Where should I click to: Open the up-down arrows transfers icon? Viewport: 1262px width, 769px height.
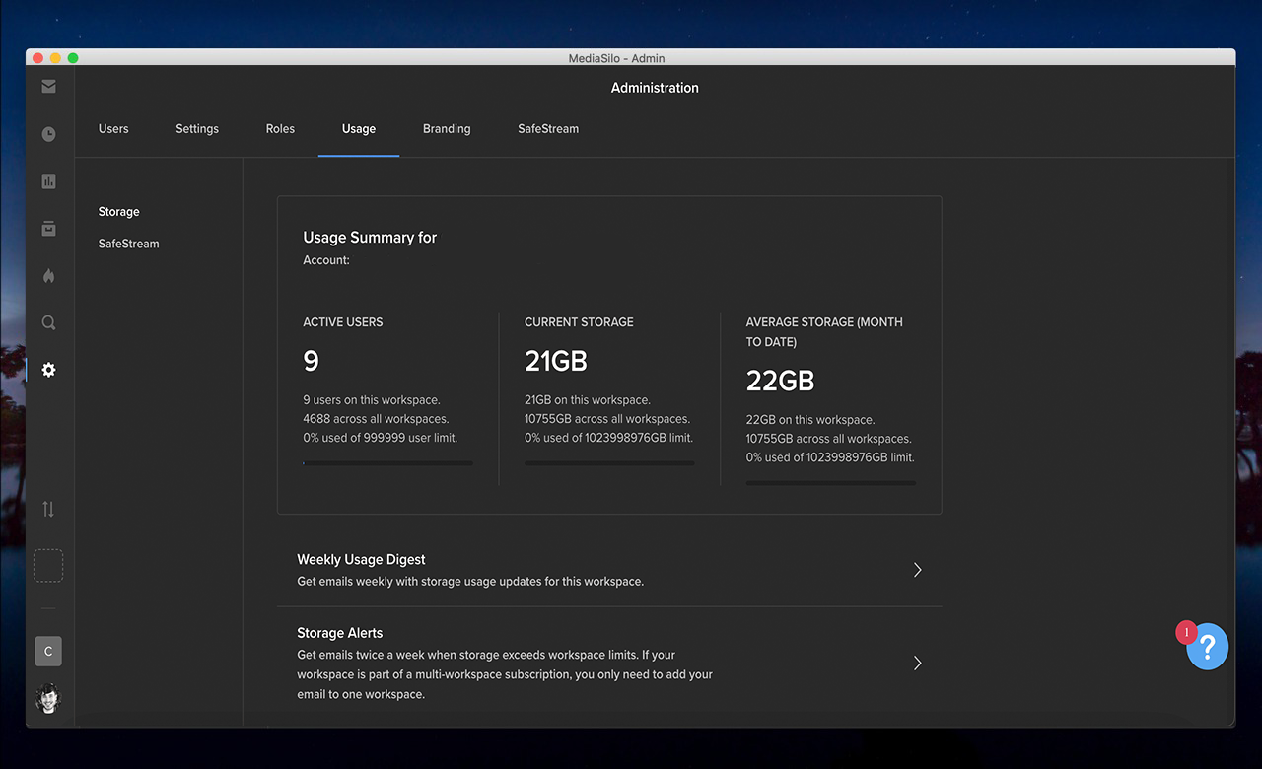coord(48,509)
